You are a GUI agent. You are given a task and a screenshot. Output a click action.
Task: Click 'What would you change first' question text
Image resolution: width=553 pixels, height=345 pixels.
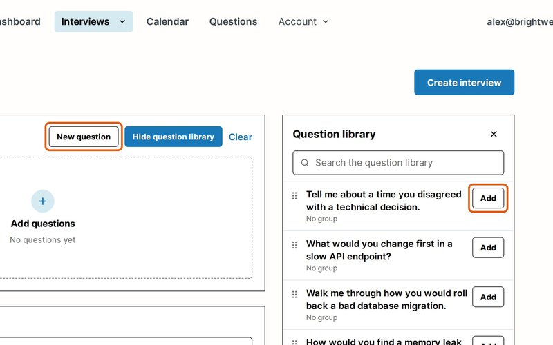click(x=379, y=250)
